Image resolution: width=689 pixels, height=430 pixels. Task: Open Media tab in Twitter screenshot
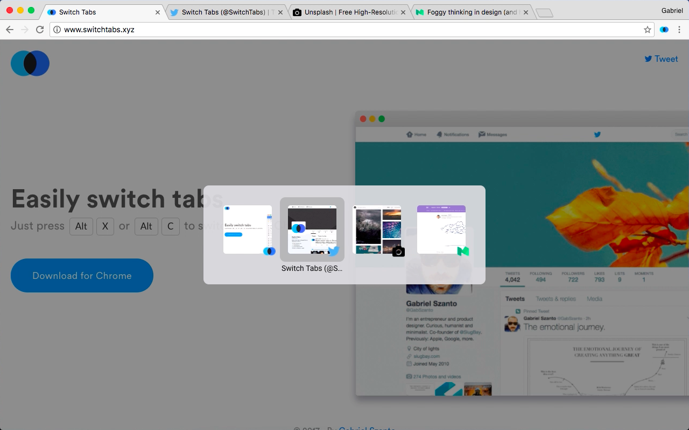pos(594,299)
